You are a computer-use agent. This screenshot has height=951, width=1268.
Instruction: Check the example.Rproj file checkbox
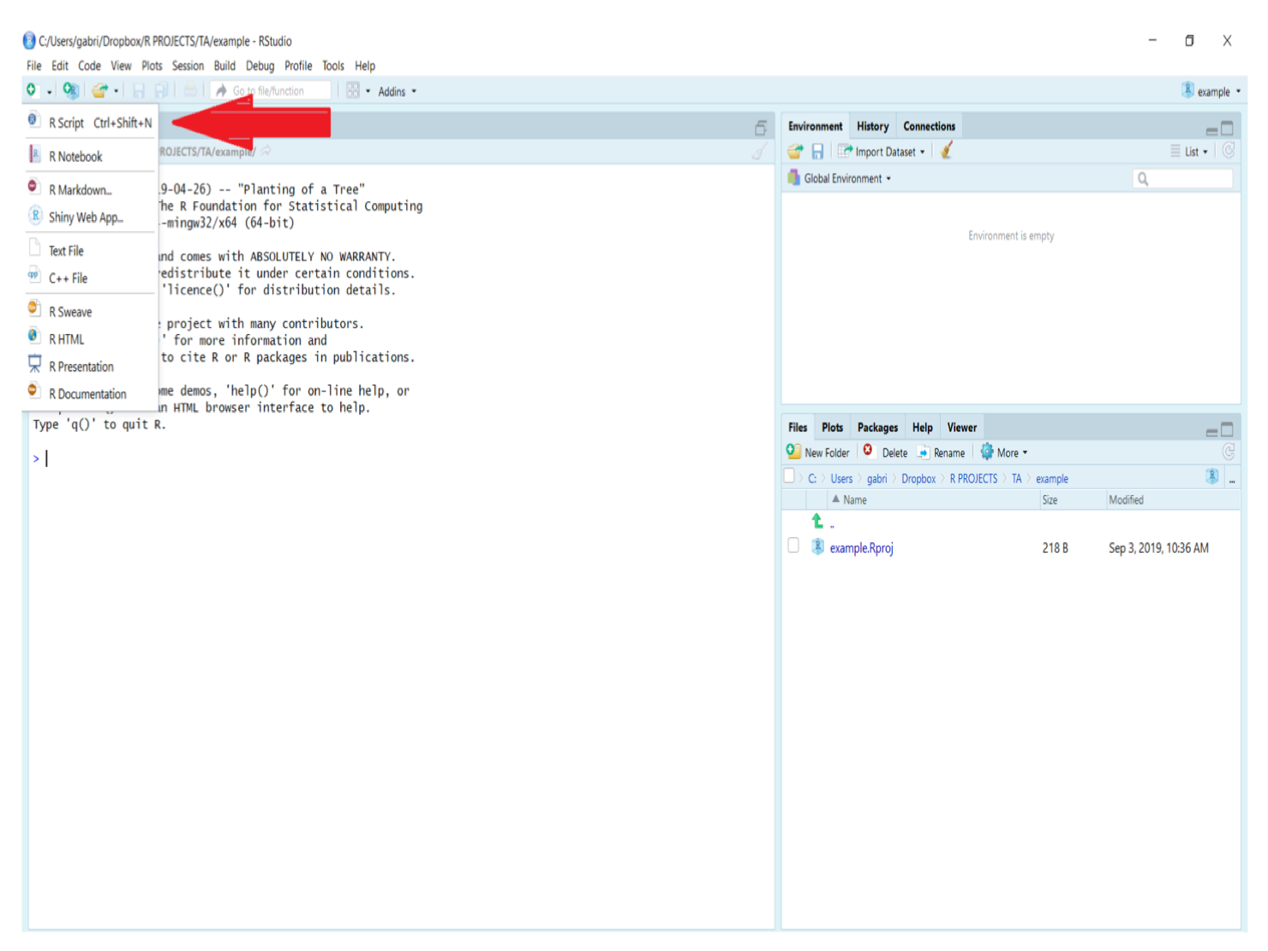pos(793,547)
